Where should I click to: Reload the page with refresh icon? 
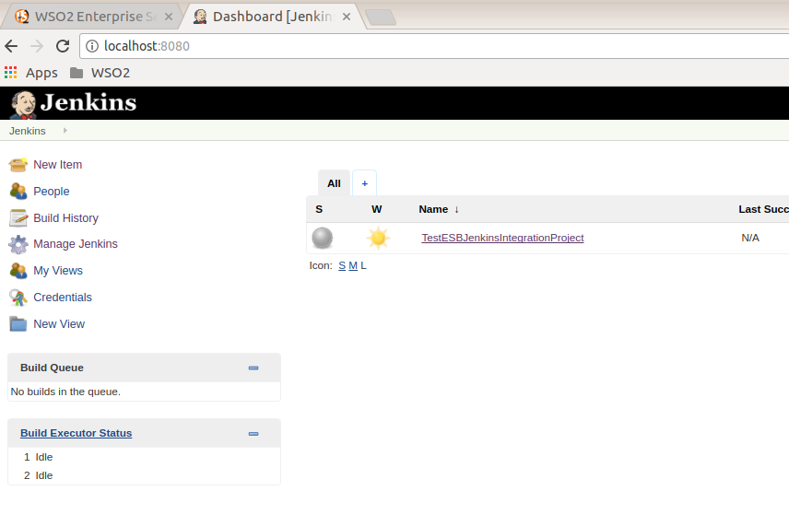63,46
